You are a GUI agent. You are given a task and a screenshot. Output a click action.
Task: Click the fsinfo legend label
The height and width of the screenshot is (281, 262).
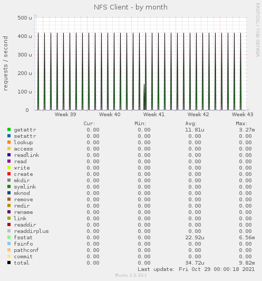click(x=23, y=243)
